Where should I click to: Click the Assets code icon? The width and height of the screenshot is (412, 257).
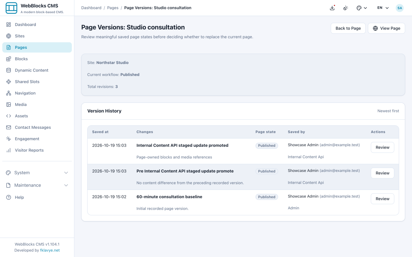[x=9, y=116]
